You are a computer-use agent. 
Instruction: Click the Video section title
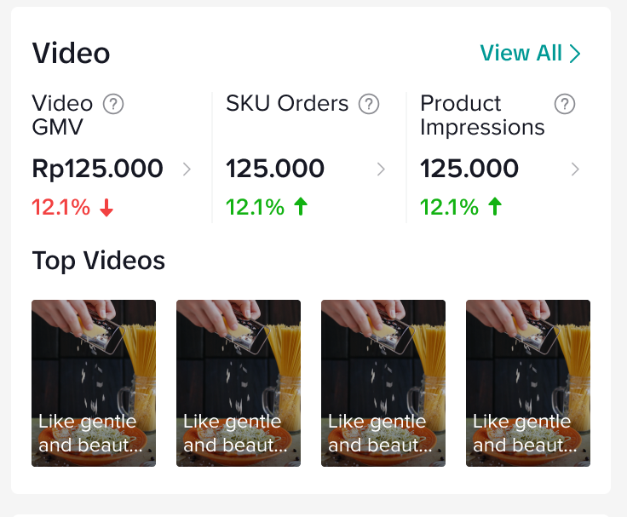(71, 54)
